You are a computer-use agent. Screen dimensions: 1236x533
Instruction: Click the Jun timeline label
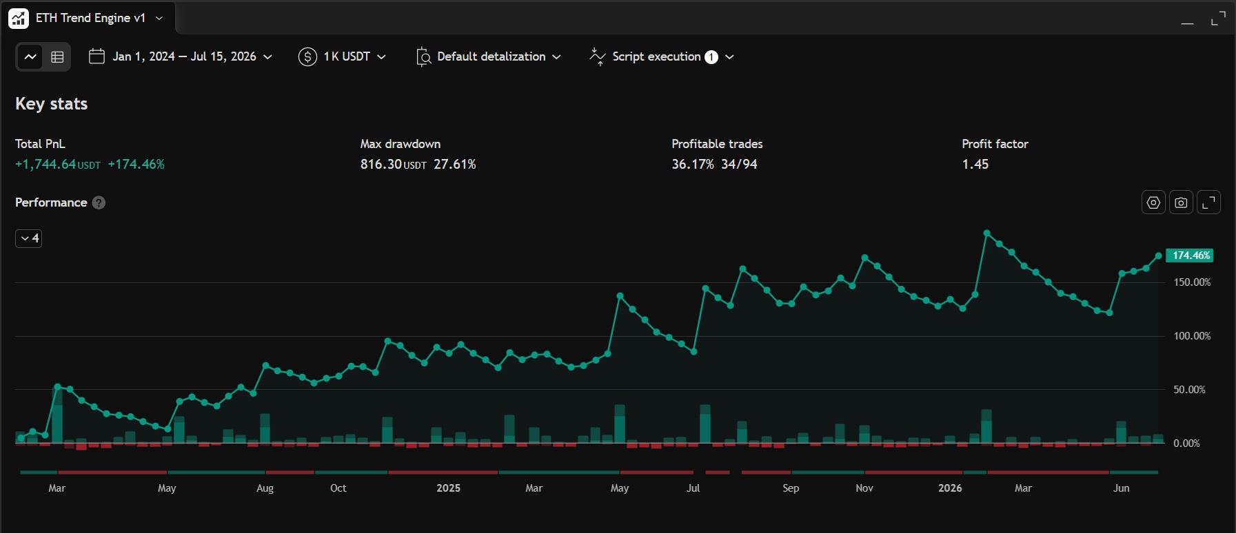pos(1122,488)
